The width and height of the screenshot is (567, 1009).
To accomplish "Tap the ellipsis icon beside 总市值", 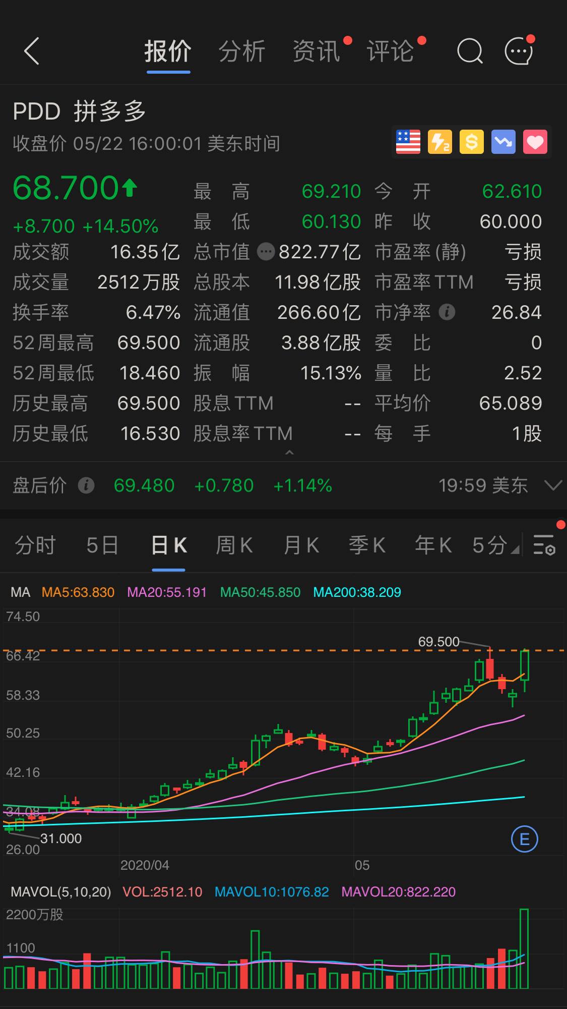I will click(266, 252).
